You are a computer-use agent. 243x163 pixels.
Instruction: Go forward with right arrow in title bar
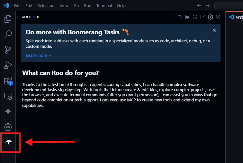point(208,6)
